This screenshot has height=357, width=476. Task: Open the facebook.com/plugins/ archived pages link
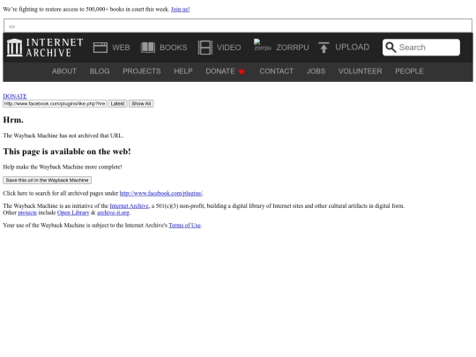[x=161, y=193]
